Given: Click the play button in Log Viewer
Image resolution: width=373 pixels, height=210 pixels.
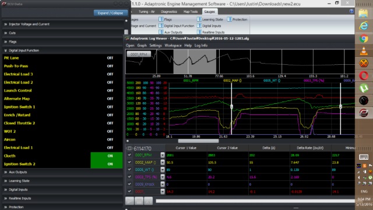Looking at the screenshot, I should (x=129, y=201).
